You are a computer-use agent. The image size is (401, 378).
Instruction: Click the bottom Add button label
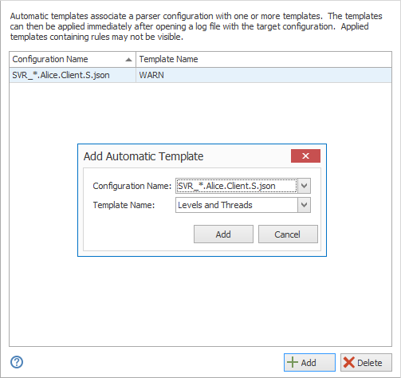[x=309, y=363]
